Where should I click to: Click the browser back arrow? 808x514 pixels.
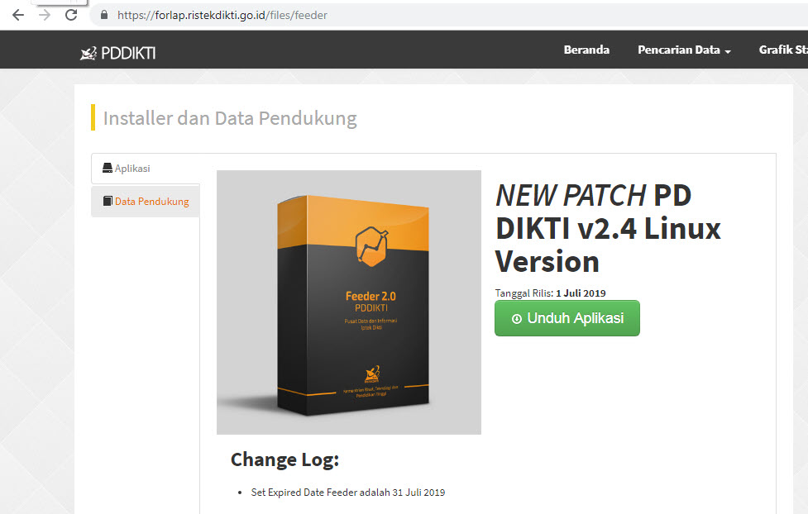[18, 15]
